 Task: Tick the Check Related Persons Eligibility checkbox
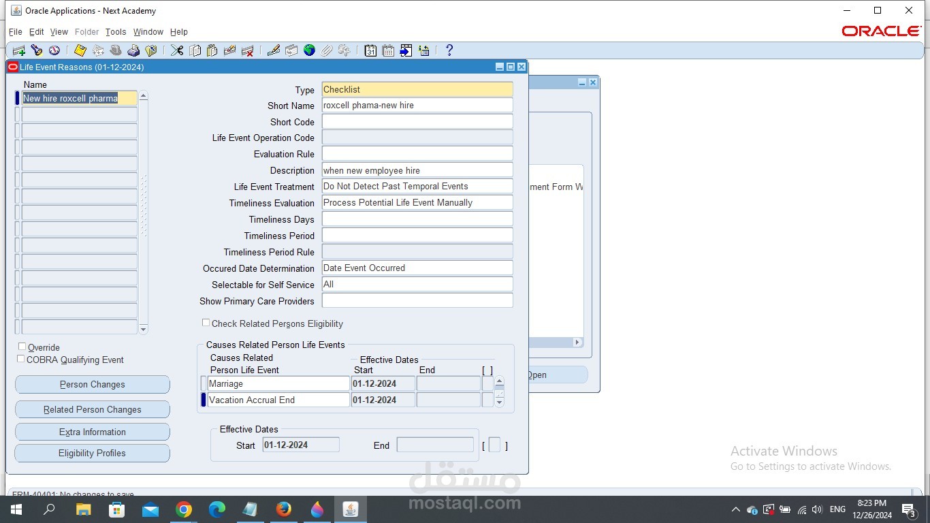point(206,323)
